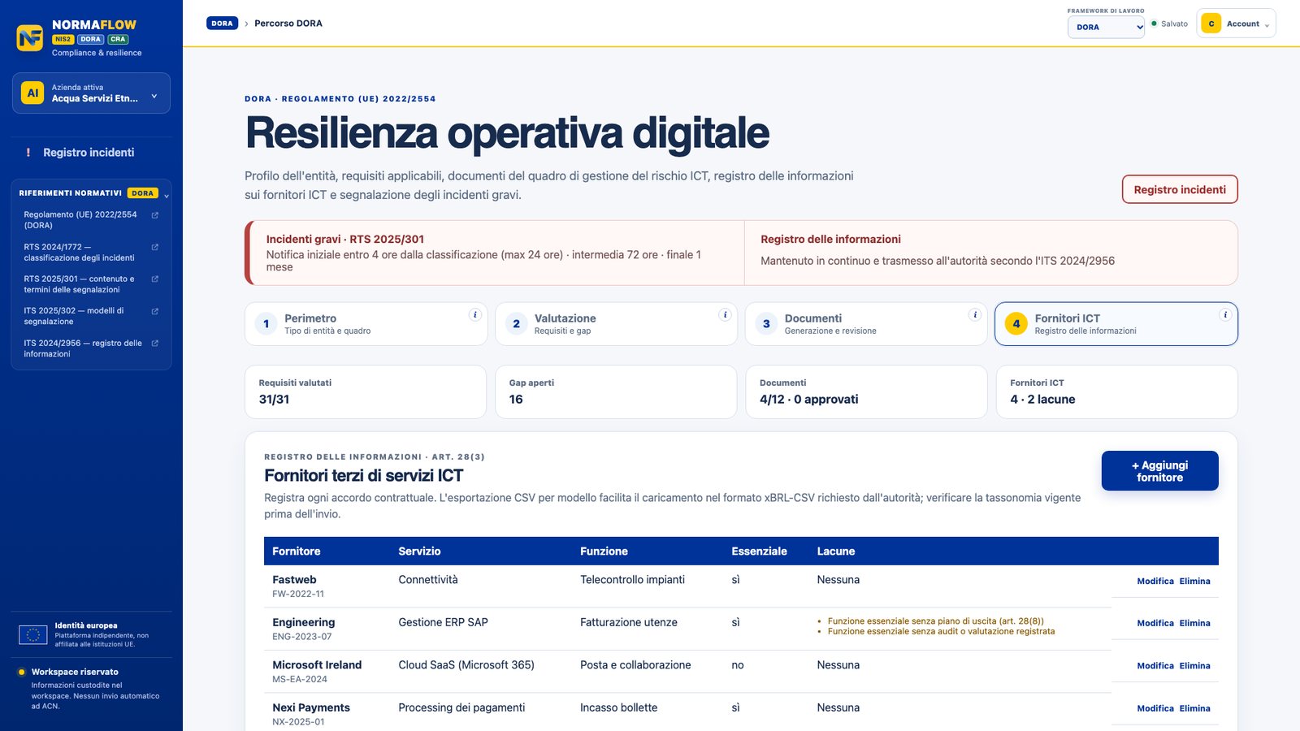Open Registro incidenti in the sidebar

pyautogui.click(x=89, y=153)
